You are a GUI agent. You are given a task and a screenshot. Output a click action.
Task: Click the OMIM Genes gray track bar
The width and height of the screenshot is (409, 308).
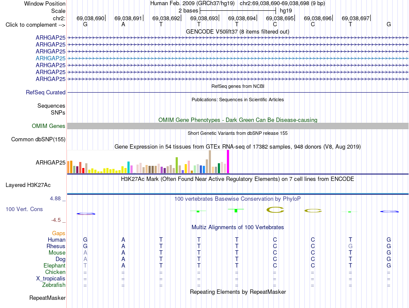tap(238, 126)
